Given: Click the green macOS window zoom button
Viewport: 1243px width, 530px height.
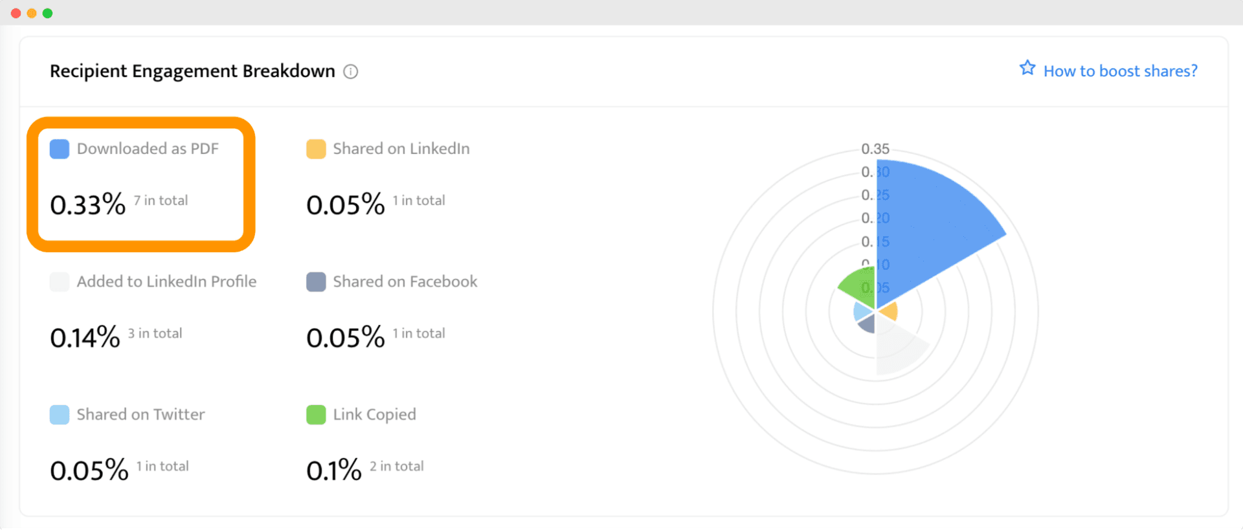Looking at the screenshot, I should (x=47, y=13).
